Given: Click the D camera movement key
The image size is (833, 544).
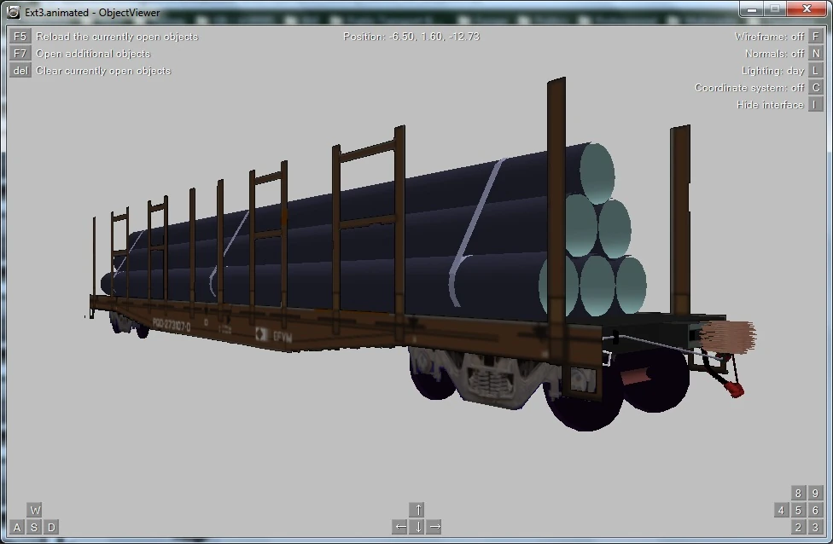Looking at the screenshot, I should (51, 527).
